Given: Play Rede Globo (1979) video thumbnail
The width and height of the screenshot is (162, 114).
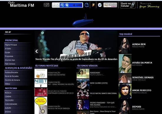Looking at the screenshot, I should tap(83, 84).
